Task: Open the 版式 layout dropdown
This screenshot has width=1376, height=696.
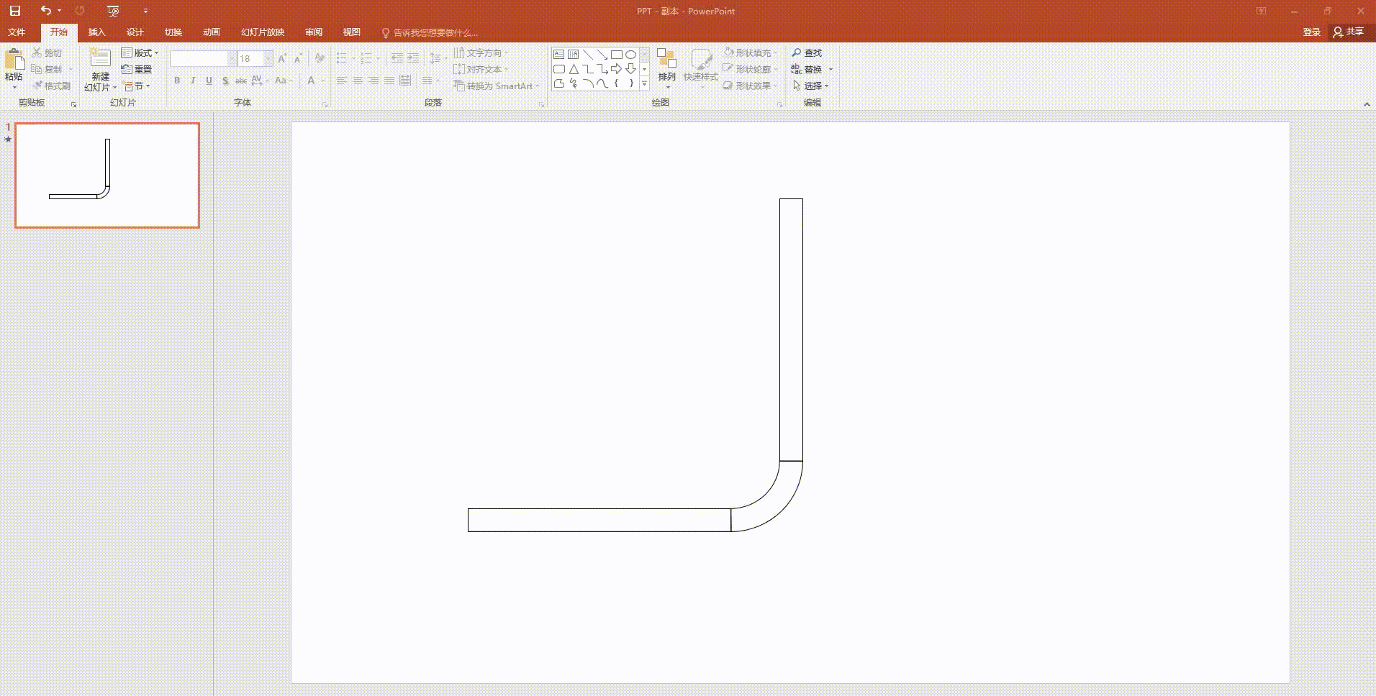Action: pyautogui.click(x=140, y=53)
